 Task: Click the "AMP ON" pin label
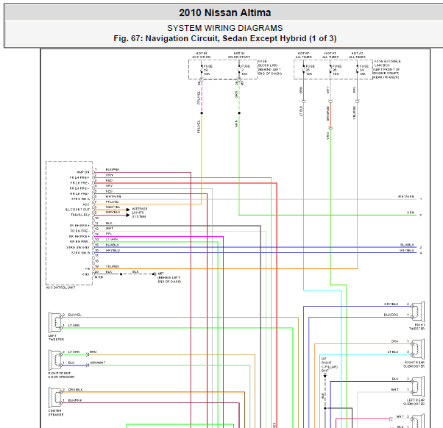point(82,172)
